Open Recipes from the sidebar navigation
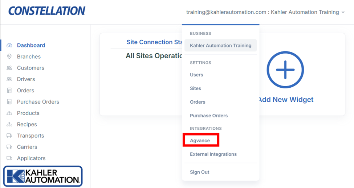Image resolution: width=354 pixels, height=188 pixels. point(27,124)
